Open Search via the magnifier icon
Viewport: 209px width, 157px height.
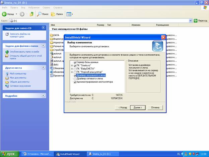40,14
